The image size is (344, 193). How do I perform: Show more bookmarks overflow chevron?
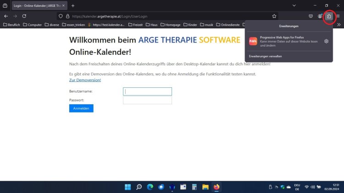339,25
